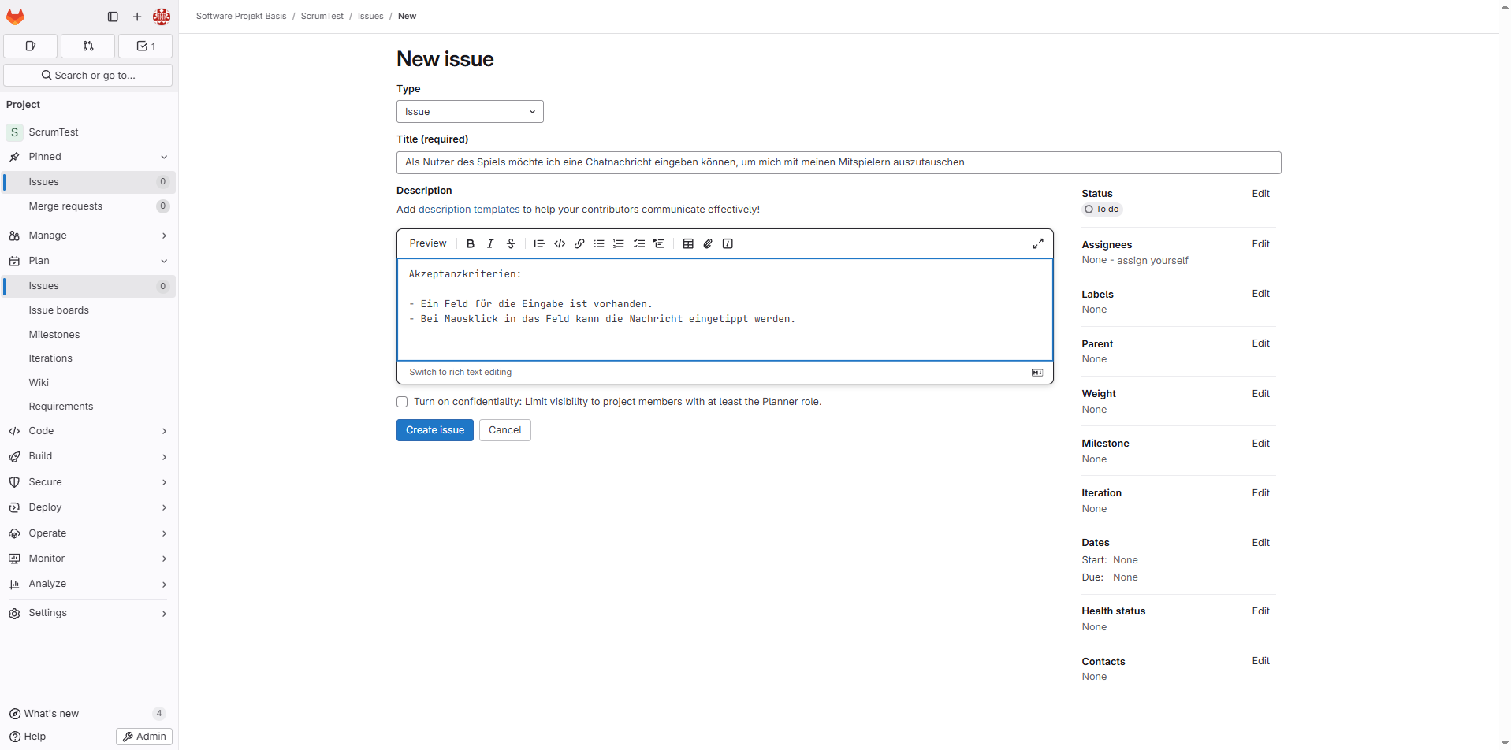Switch to rich text editing
The width and height of the screenshot is (1511, 750).
click(x=460, y=373)
